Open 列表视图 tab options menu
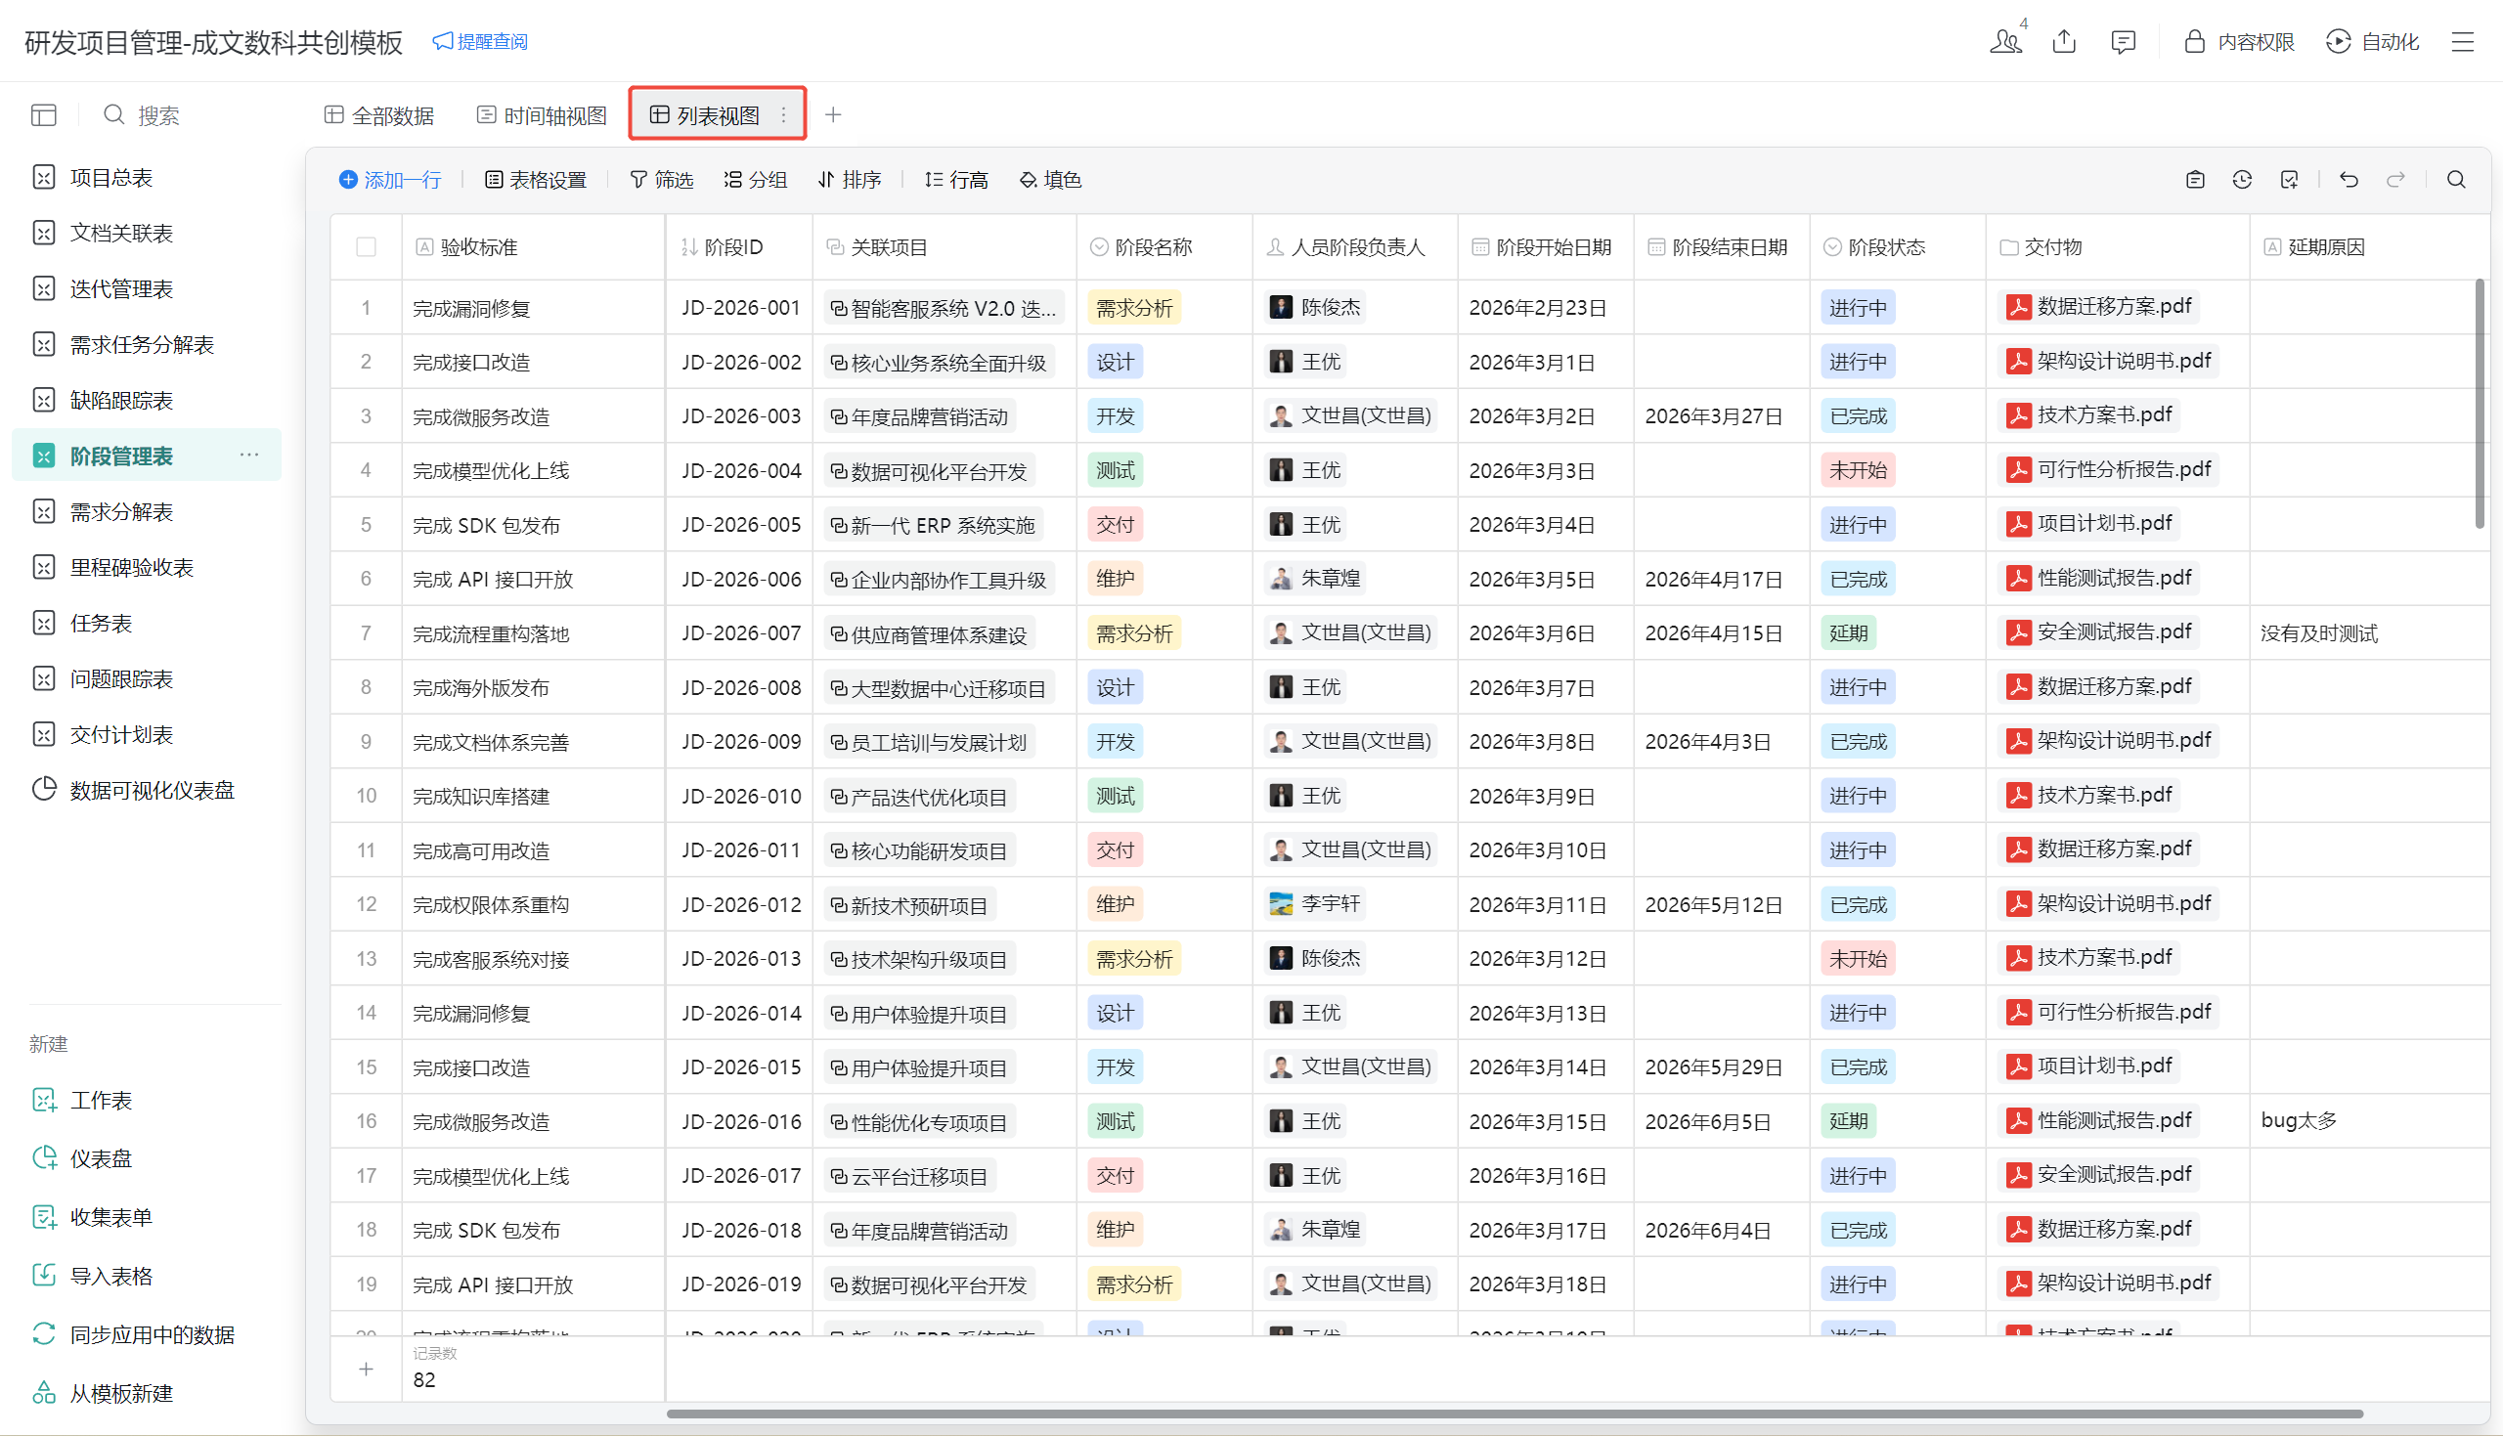2503x1436 pixels. pyautogui.click(x=784, y=115)
